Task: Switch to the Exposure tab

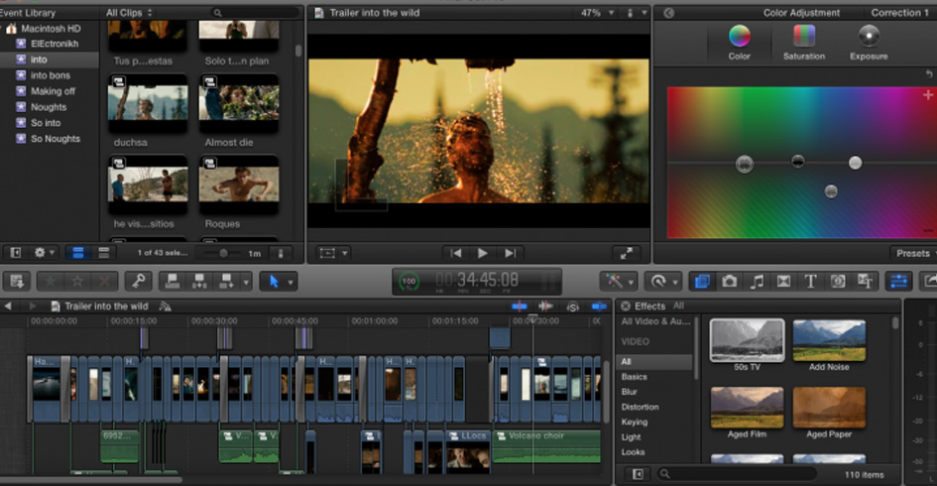Action: click(x=869, y=43)
